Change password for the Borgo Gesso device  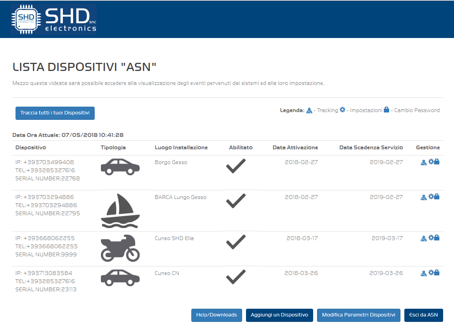coord(437,162)
